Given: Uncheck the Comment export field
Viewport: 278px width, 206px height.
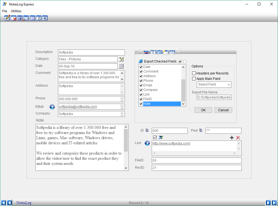Looking at the screenshot, I should [x=141, y=71].
